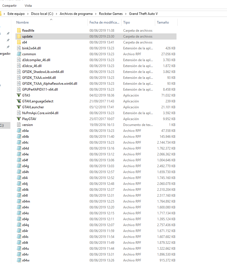Select the x64e RPF archive icon

[19, 154]
